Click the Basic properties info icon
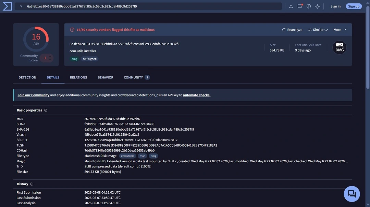 tap(46, 110)
